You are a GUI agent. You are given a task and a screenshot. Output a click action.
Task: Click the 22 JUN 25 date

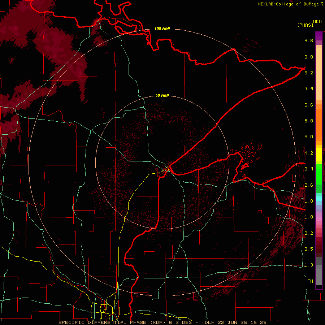pyautogui.click(x=233, y=322)
